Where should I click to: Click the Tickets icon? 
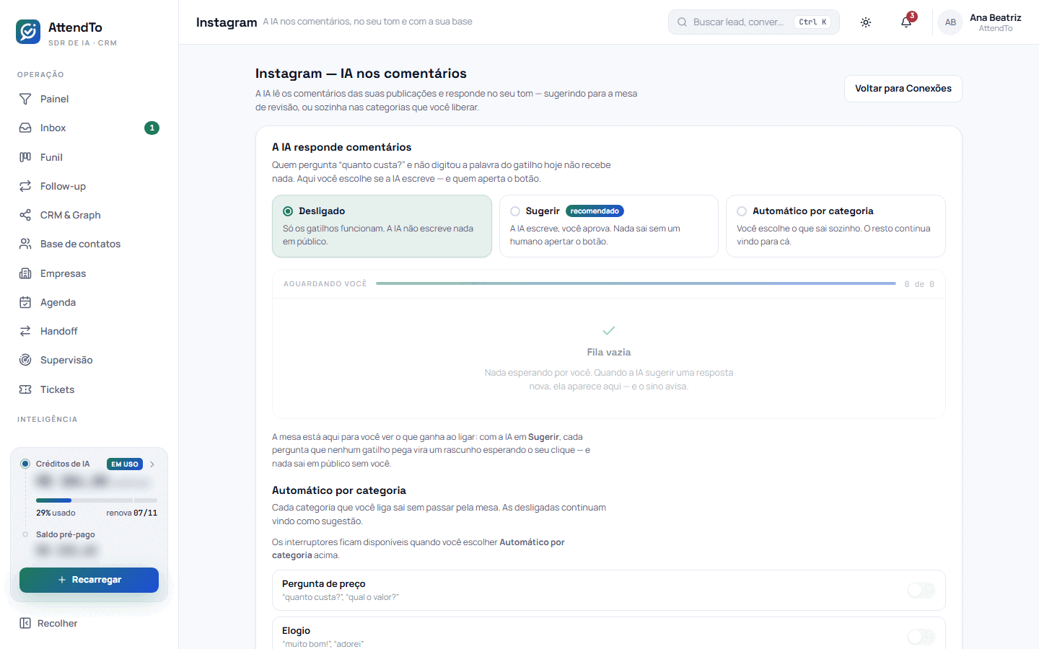[25, 389]
